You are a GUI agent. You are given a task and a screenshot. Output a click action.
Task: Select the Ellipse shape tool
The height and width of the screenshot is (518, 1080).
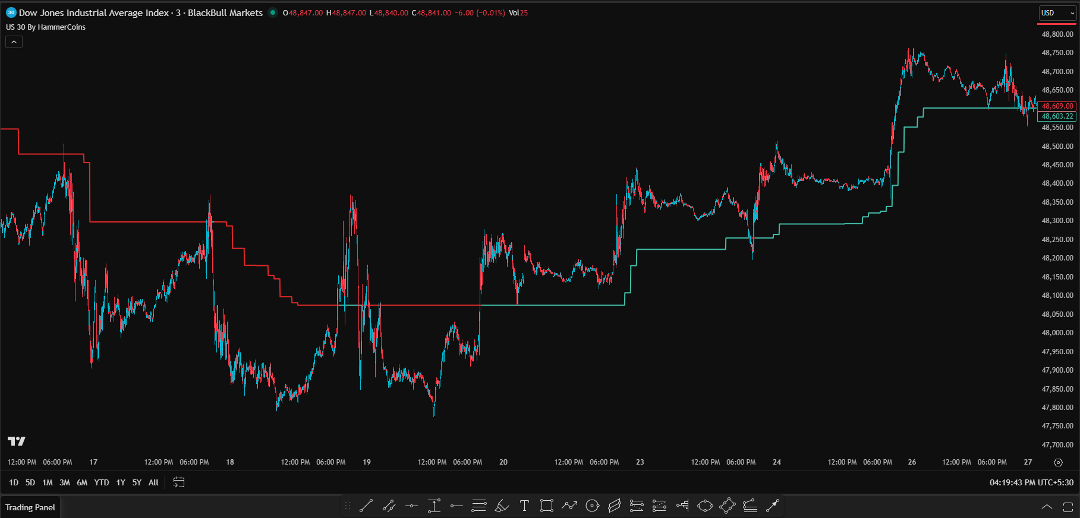[x=705, y=506]
